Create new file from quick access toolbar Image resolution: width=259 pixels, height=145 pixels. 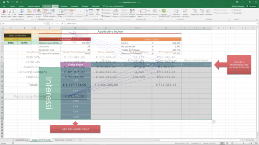coord(17,2)
